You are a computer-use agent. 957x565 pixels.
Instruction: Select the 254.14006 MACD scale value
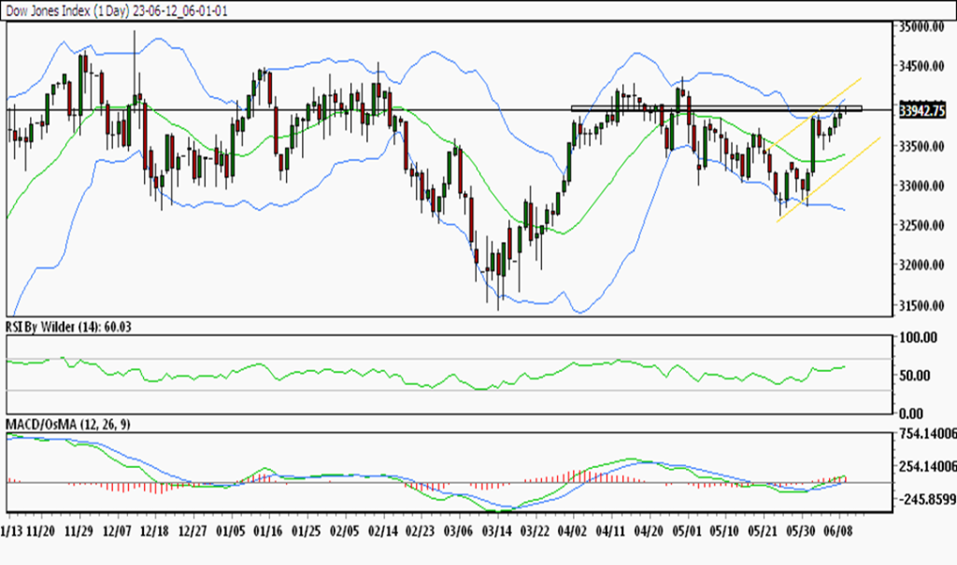[928, 467]
